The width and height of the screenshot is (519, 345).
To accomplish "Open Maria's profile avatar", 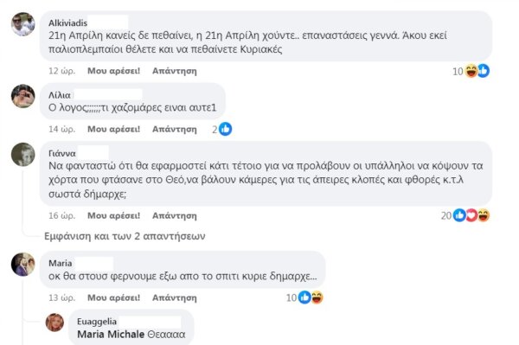I will 22,265.
